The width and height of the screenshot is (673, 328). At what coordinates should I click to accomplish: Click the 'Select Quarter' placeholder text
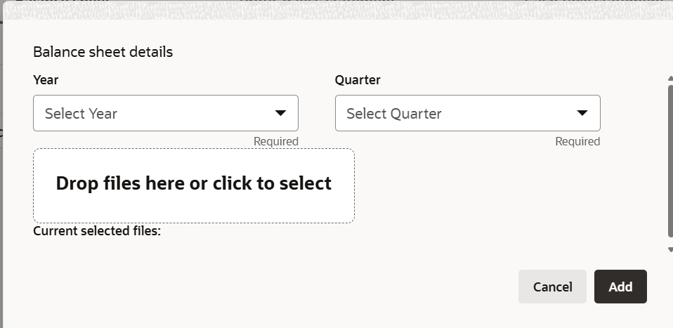click(393, 114)
